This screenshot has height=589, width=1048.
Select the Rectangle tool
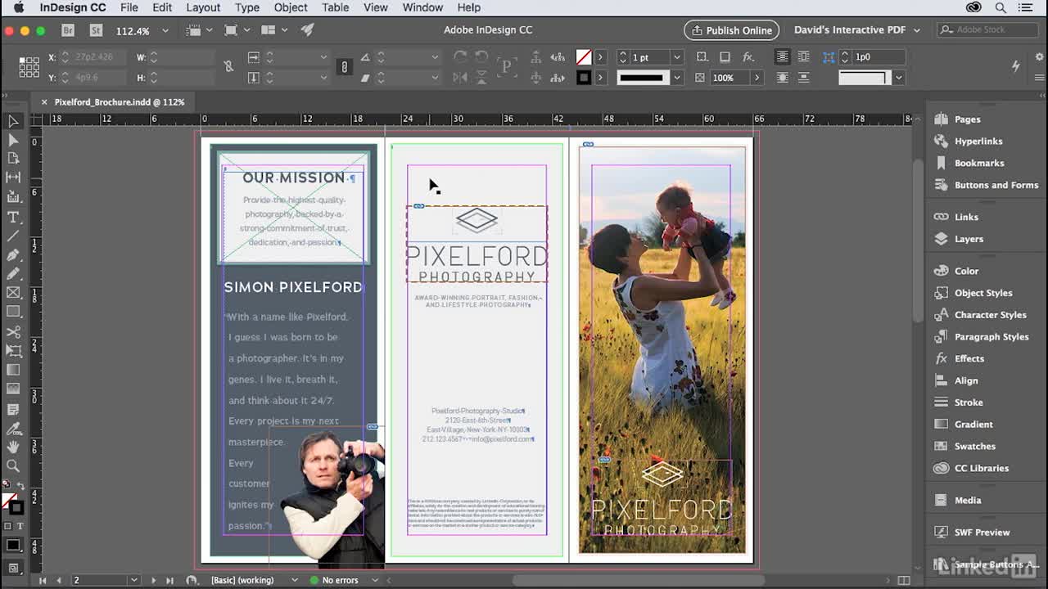[x=13, y=312]
